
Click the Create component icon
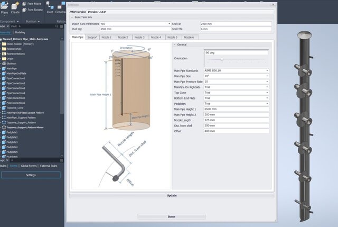coord(15,7)
